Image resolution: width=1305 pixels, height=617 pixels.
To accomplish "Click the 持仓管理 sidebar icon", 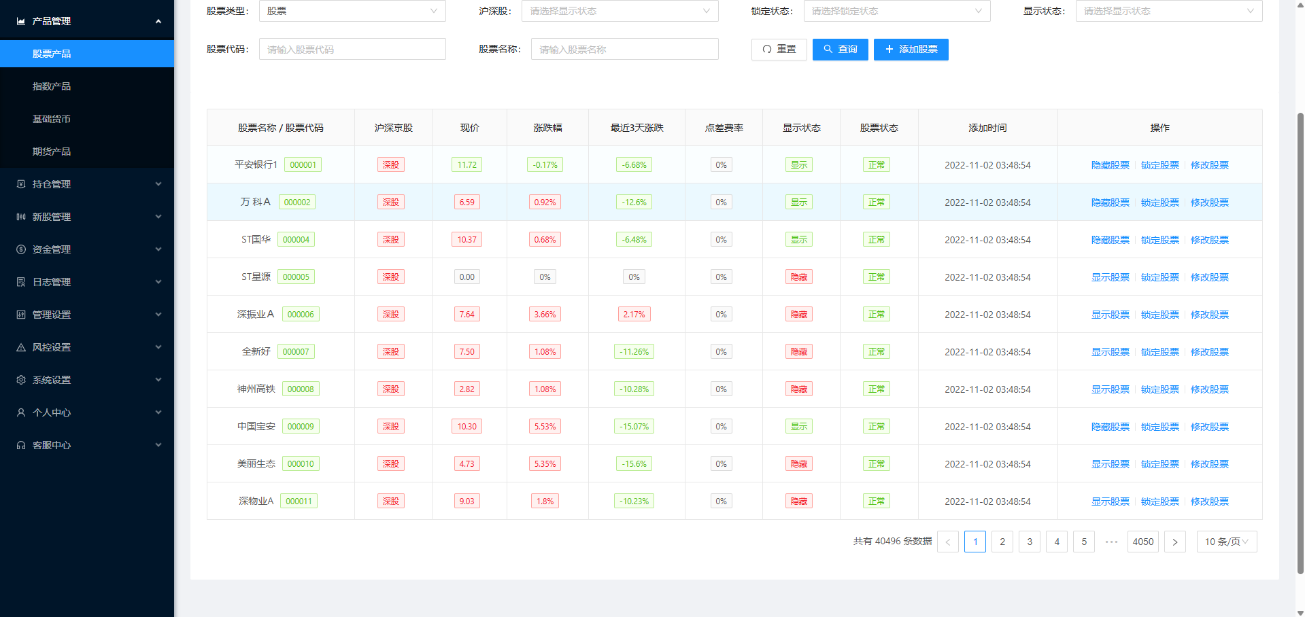I will click(x=21, y=184).
